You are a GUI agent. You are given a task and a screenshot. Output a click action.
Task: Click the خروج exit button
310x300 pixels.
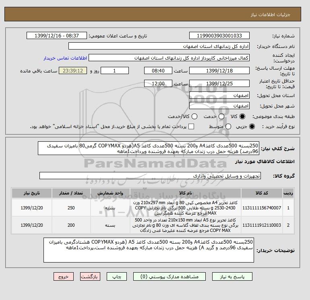coord(64,277)
